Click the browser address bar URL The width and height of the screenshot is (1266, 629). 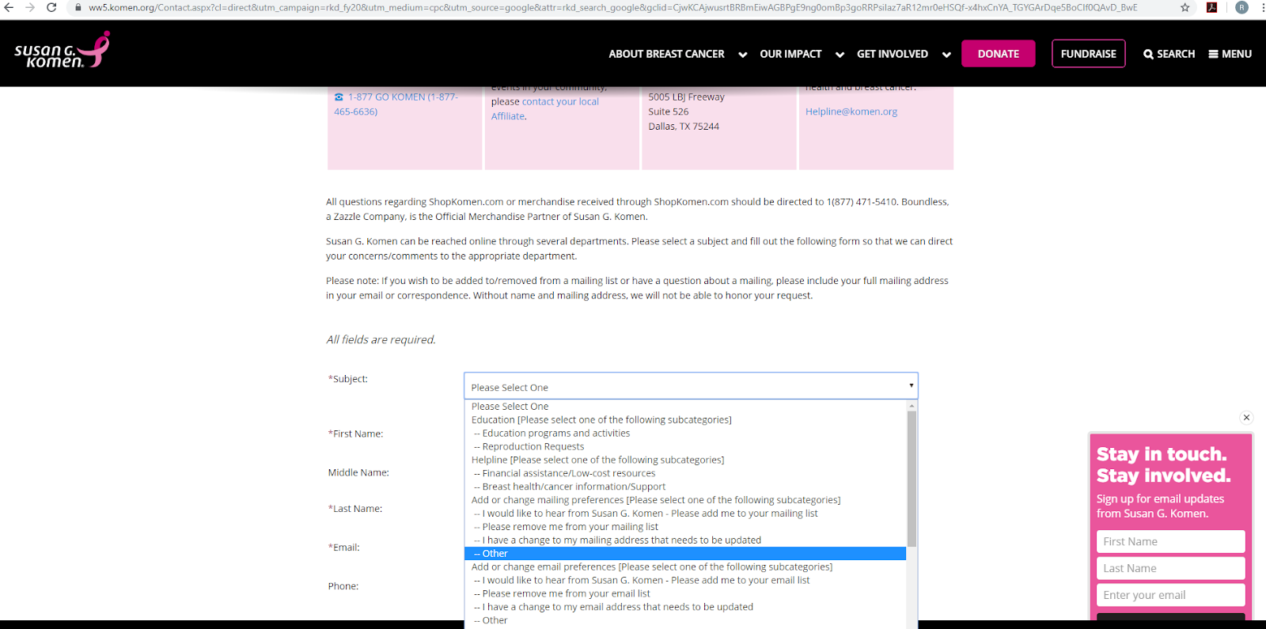pos(613,7)
